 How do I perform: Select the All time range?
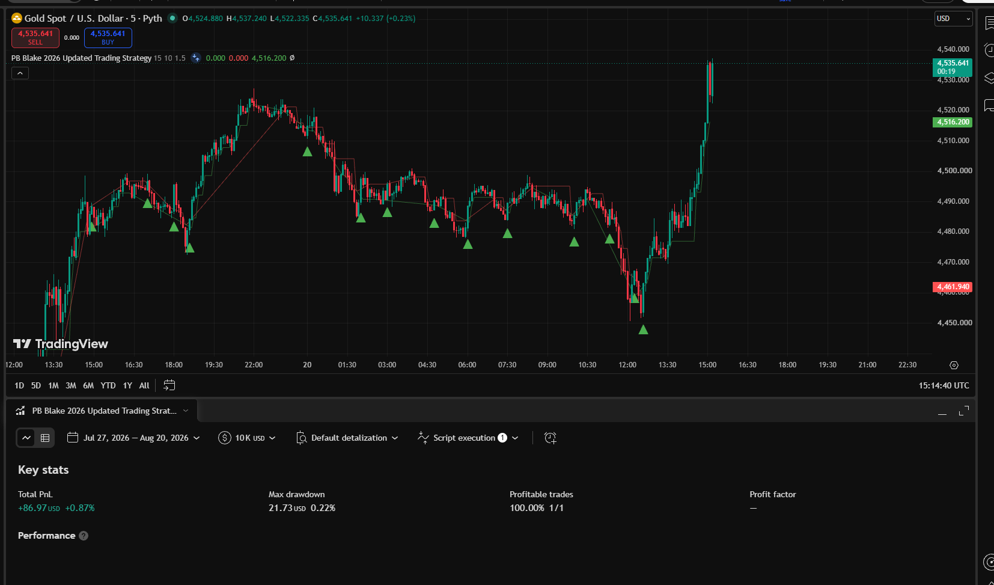coord(144,385)
